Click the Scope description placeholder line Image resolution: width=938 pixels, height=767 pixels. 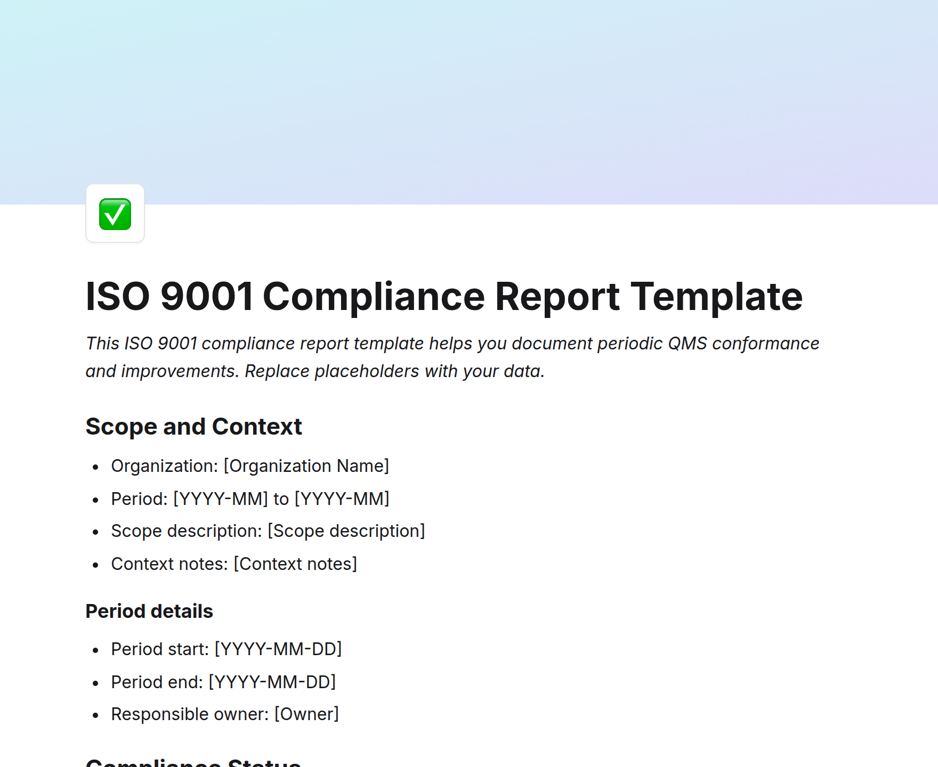(x=268, y=531)
